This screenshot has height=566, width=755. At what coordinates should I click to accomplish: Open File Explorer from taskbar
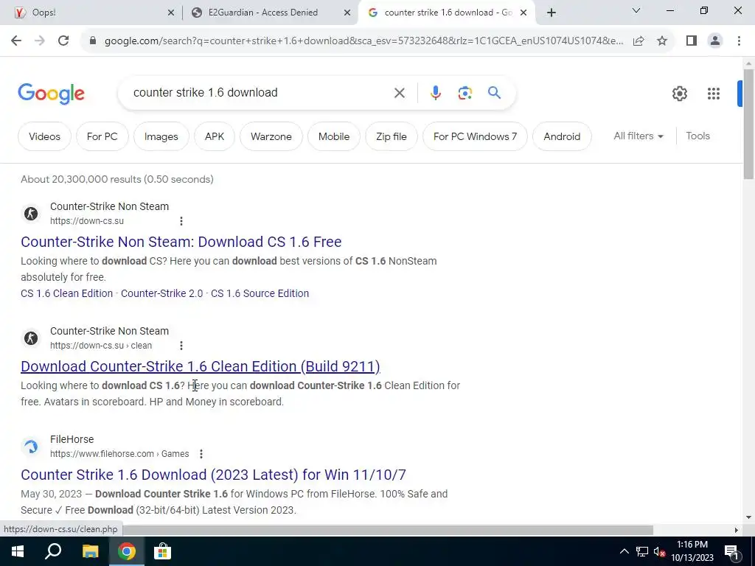pyautogui.click(x=90, y=551)
